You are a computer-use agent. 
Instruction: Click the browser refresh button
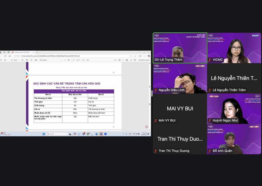point(5,56)
